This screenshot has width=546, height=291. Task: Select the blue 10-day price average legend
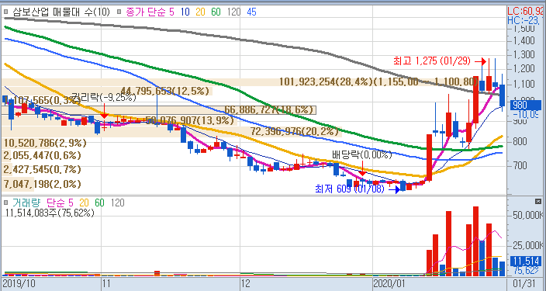pos(185,12)
